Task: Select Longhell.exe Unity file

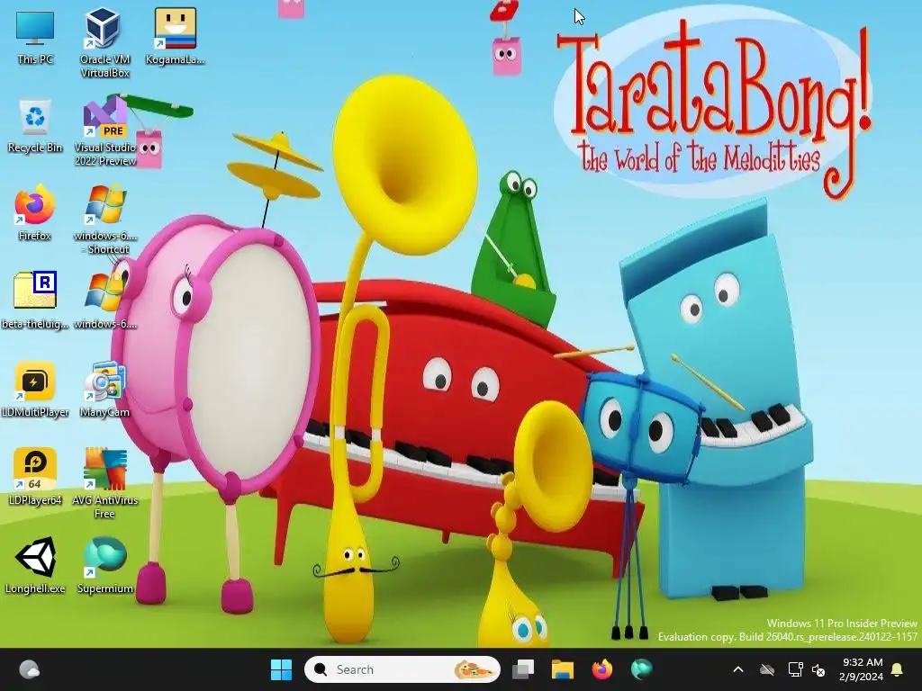Action: coord(35,565)
